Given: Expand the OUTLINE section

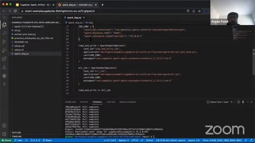Looking at the screenshot, I should coord(16,133).
